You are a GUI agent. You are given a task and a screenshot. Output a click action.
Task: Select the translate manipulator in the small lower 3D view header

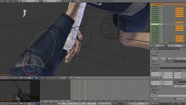(34, 104)
